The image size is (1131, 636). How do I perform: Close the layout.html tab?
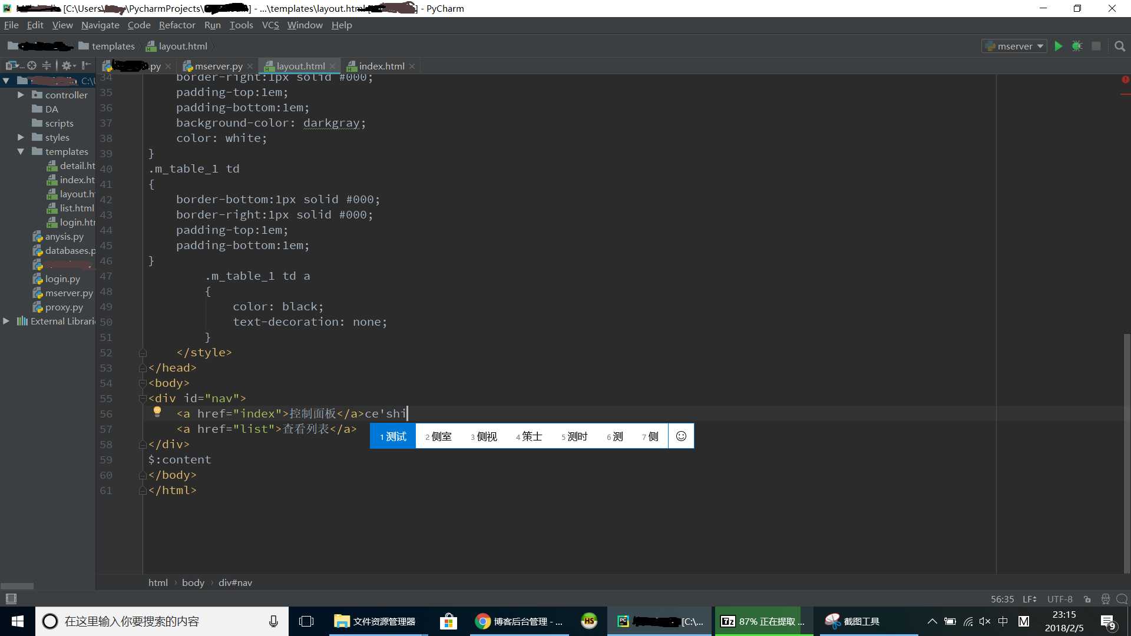(332, 66)
